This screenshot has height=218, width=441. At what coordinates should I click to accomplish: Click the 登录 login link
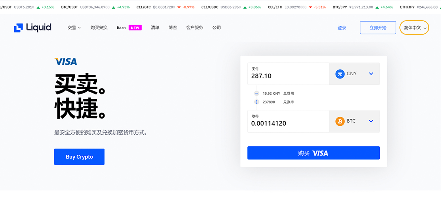342,28
